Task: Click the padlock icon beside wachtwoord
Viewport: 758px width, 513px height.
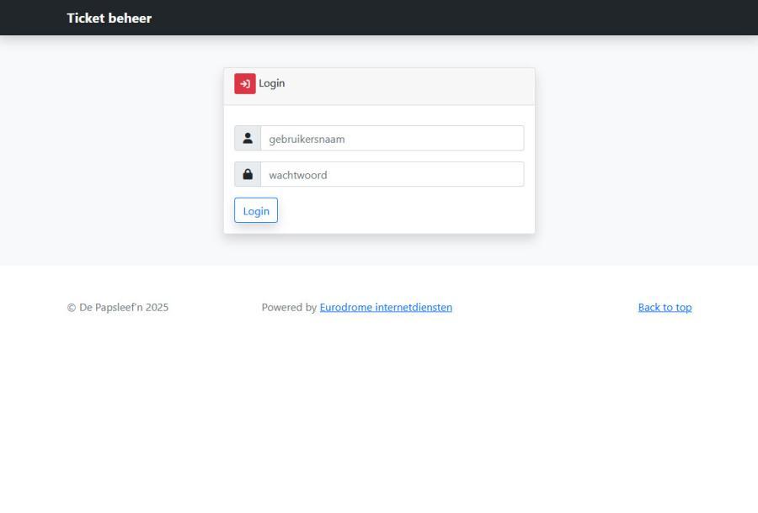Action: coord(248,175)
